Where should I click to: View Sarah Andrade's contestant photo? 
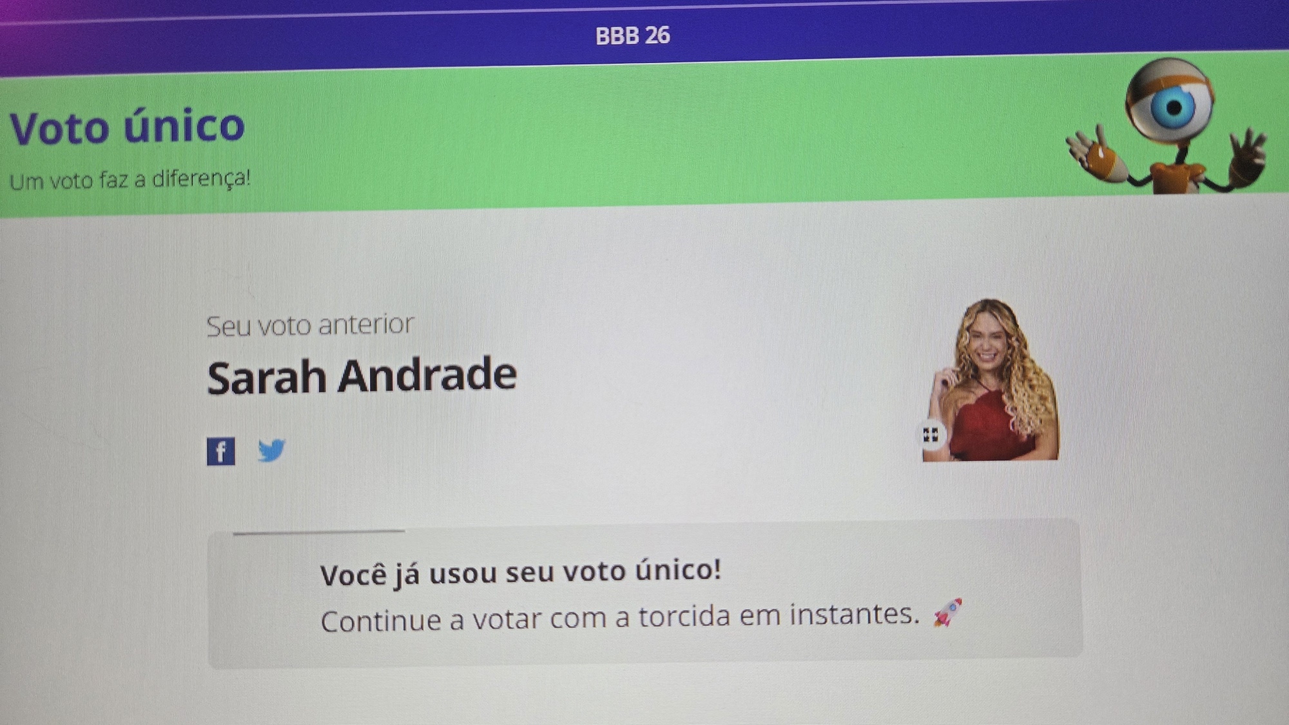click(x=991, y=380)
